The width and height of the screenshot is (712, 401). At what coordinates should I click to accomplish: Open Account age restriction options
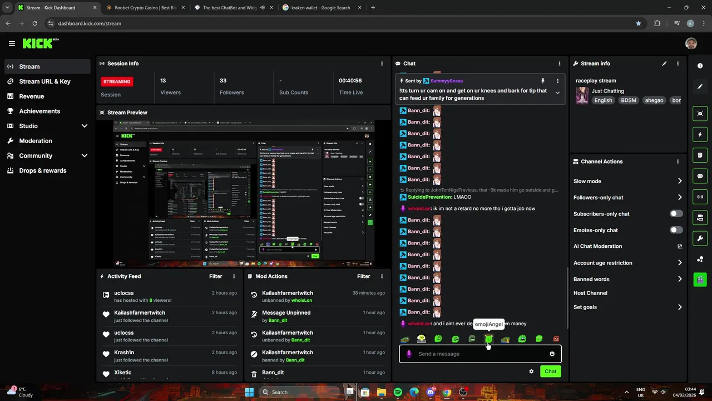coord(627,263)
